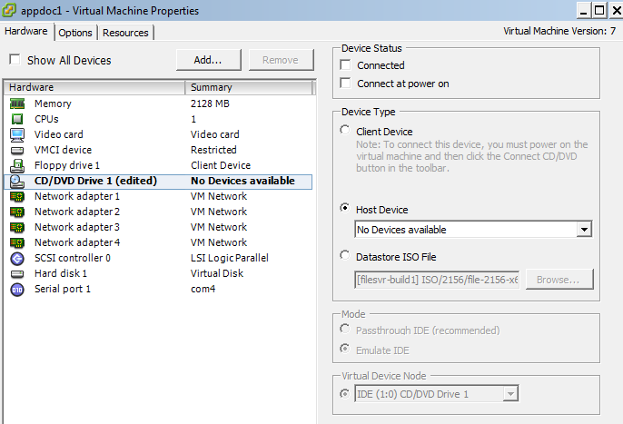Click the Memory hardware icon

tap(16, 104)
